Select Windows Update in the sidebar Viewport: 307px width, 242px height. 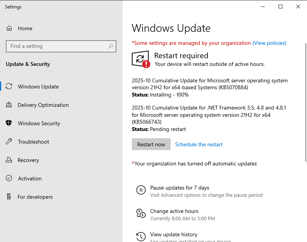(38, 87)
